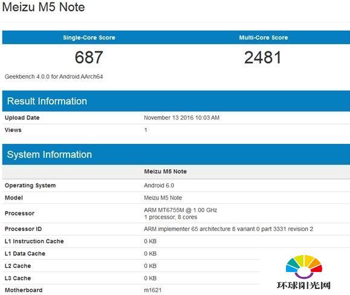Click the Views count value 1
350x295 pixels.
click(146, 130)
